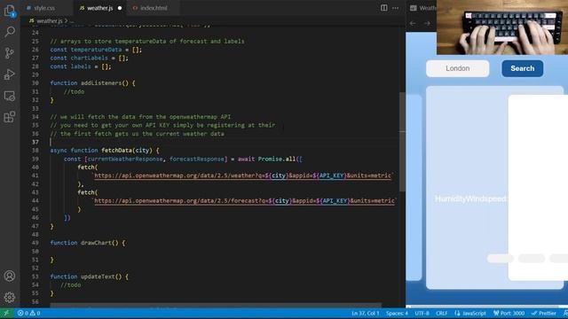
Task: Click the remote window indicator in status bar
Action: (x=6, y=313)
